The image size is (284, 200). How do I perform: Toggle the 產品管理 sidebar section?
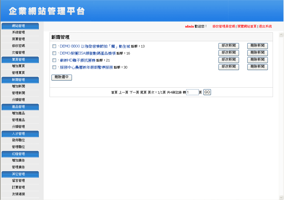pos(20,107)
